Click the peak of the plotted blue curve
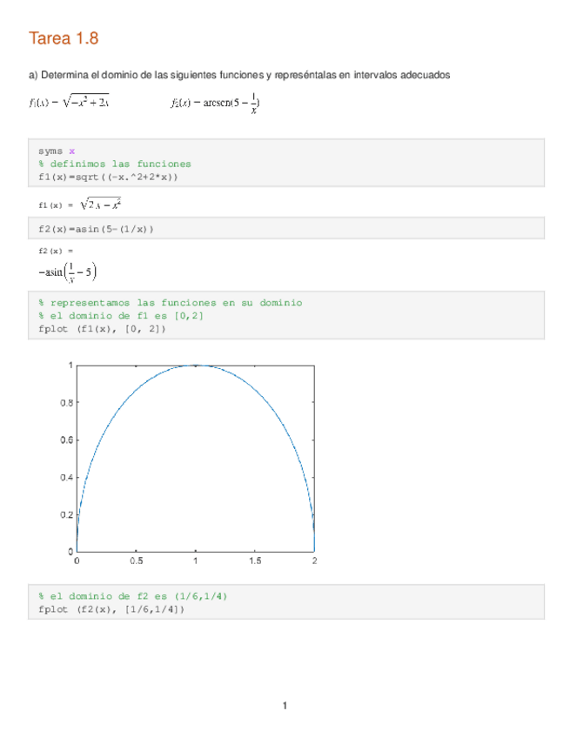 point(196,366)
